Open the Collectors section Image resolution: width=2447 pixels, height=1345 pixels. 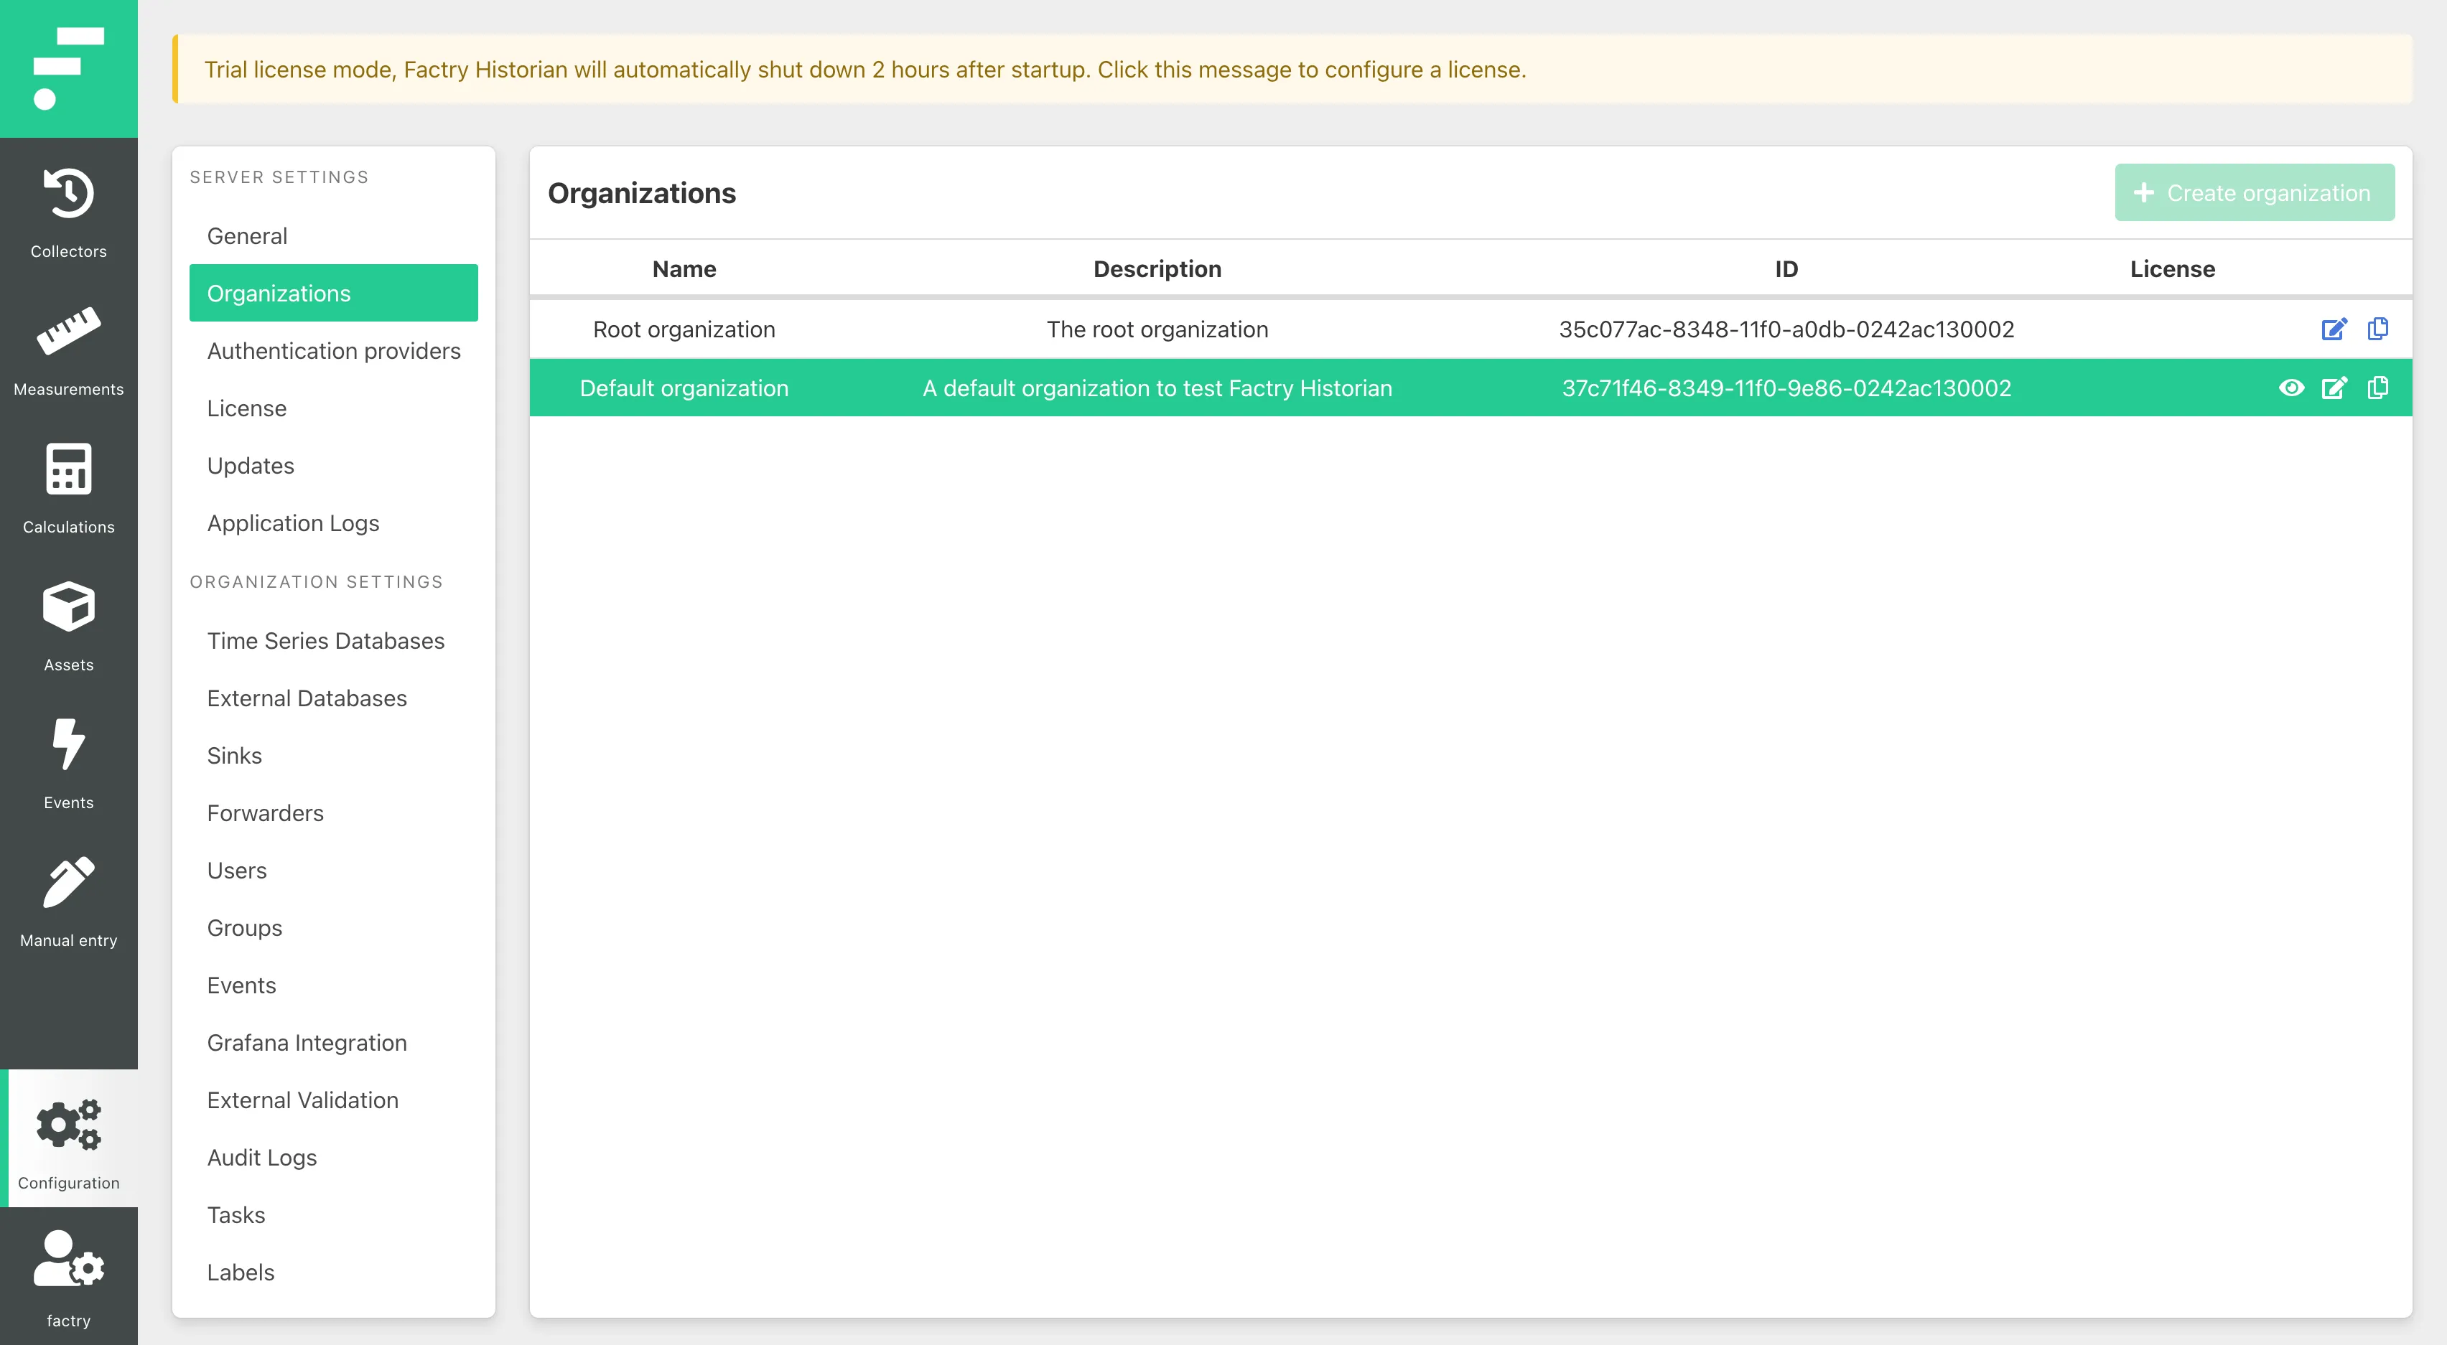pos(68,214)
